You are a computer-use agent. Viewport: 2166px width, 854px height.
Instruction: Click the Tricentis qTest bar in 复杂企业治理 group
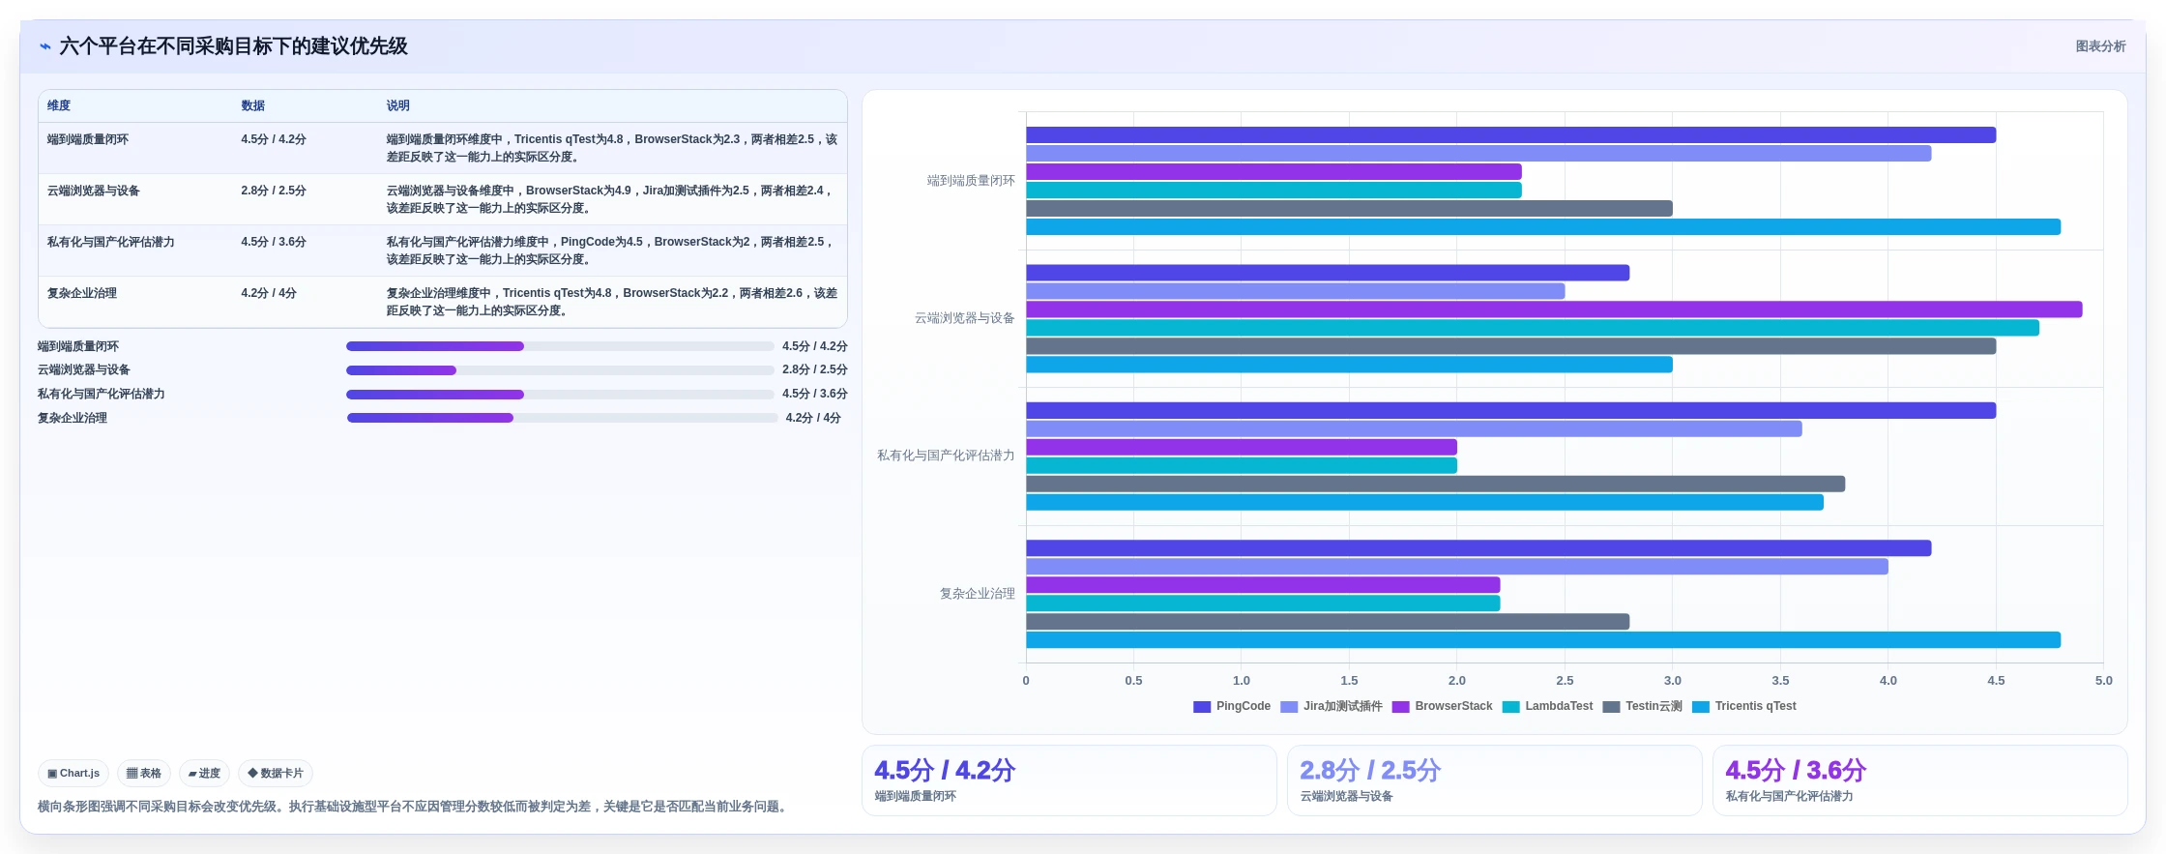click(1543, 640)
